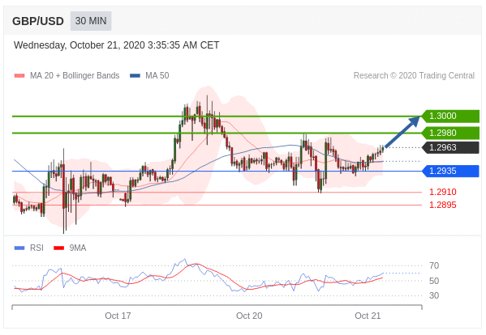This screenshot has height=335, width=486.
Task: Click the red 9MA legend swatch
Action: click(x=59, y=248)
